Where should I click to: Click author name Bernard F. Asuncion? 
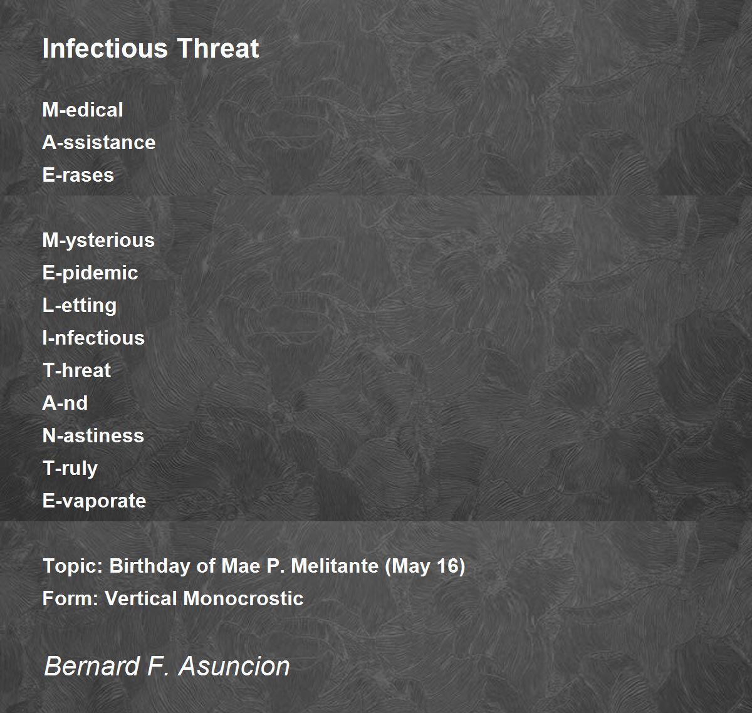[x=167, y=666]
